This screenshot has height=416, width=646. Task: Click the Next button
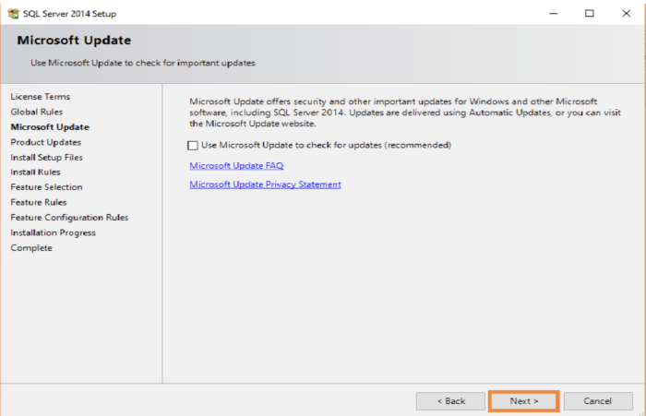523,401
